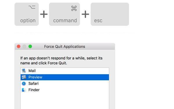Click the Finder face icon
The height and width of the screenshot is (109, 174).
tap(24, 90)
